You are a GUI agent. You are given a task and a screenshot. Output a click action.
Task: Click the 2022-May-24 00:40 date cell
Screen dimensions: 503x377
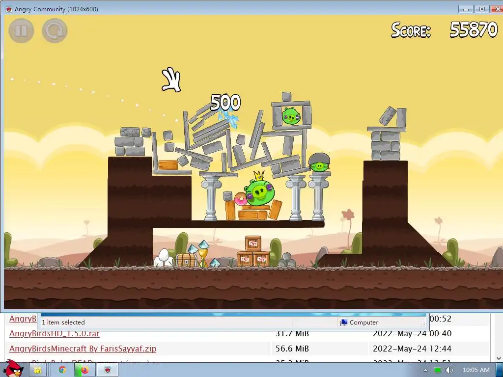point(412,333)
